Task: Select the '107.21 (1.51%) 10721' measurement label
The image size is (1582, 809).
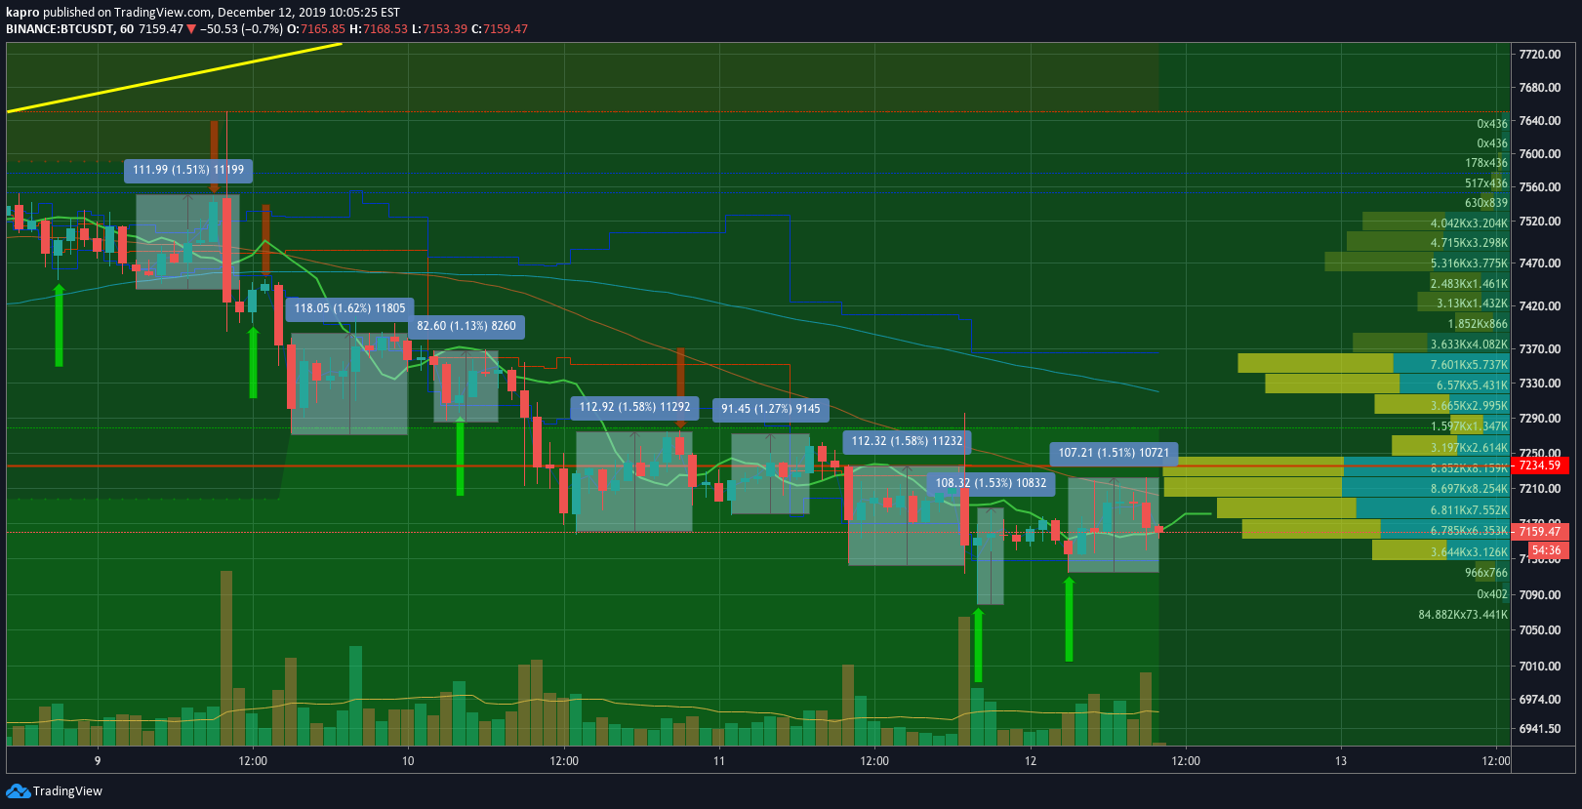Action: coord(1114,453)
